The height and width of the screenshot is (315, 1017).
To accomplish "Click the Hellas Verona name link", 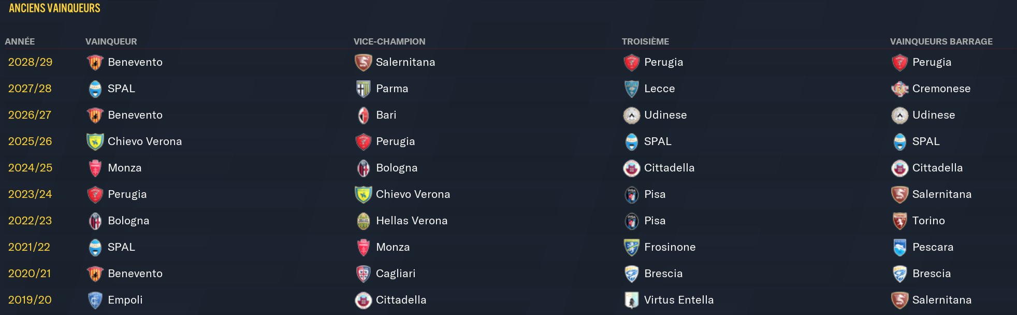I will [x=411, y=221].
